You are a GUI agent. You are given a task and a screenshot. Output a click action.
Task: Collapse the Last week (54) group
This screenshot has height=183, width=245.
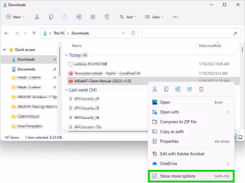tap(67, 90)
